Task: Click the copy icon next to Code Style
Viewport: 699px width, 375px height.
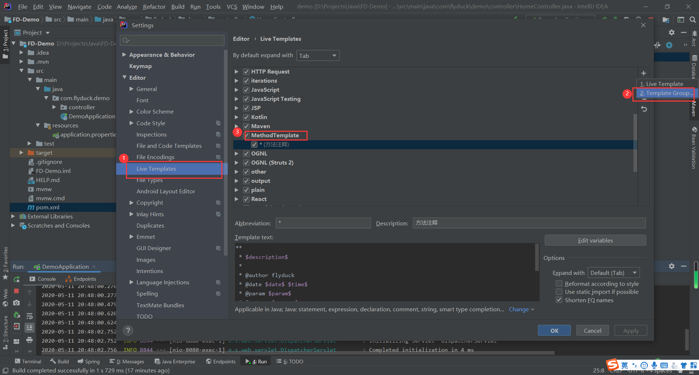Action: (218, 123)
